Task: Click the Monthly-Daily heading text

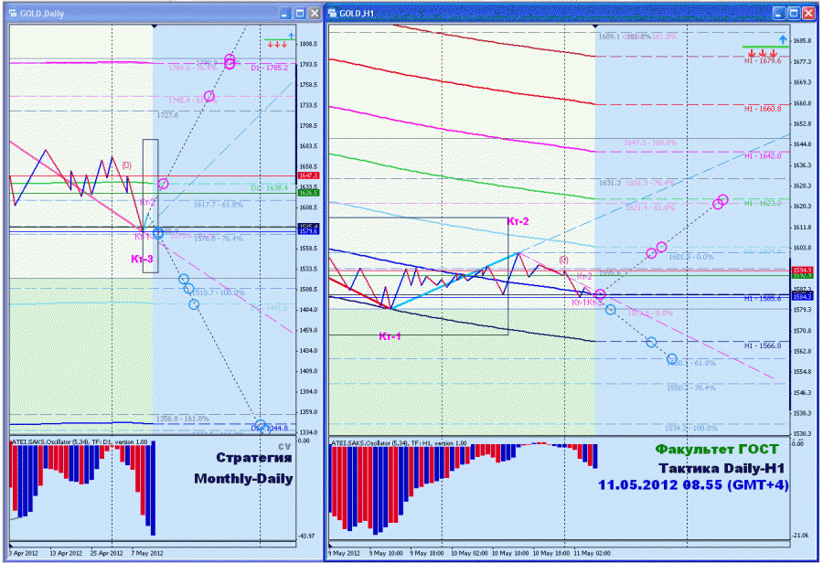Action: (x=243, y=479)
